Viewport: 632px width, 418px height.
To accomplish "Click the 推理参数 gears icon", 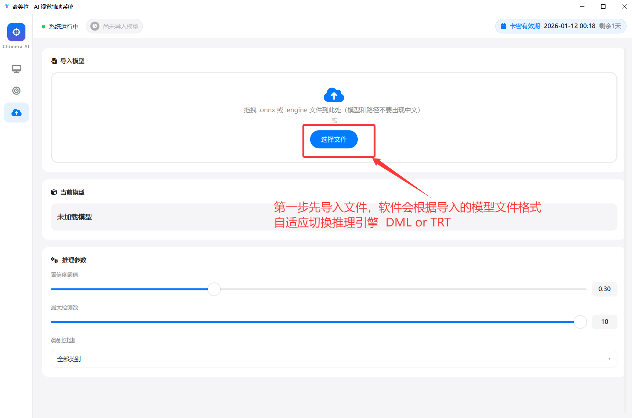I will click(54, 260).
